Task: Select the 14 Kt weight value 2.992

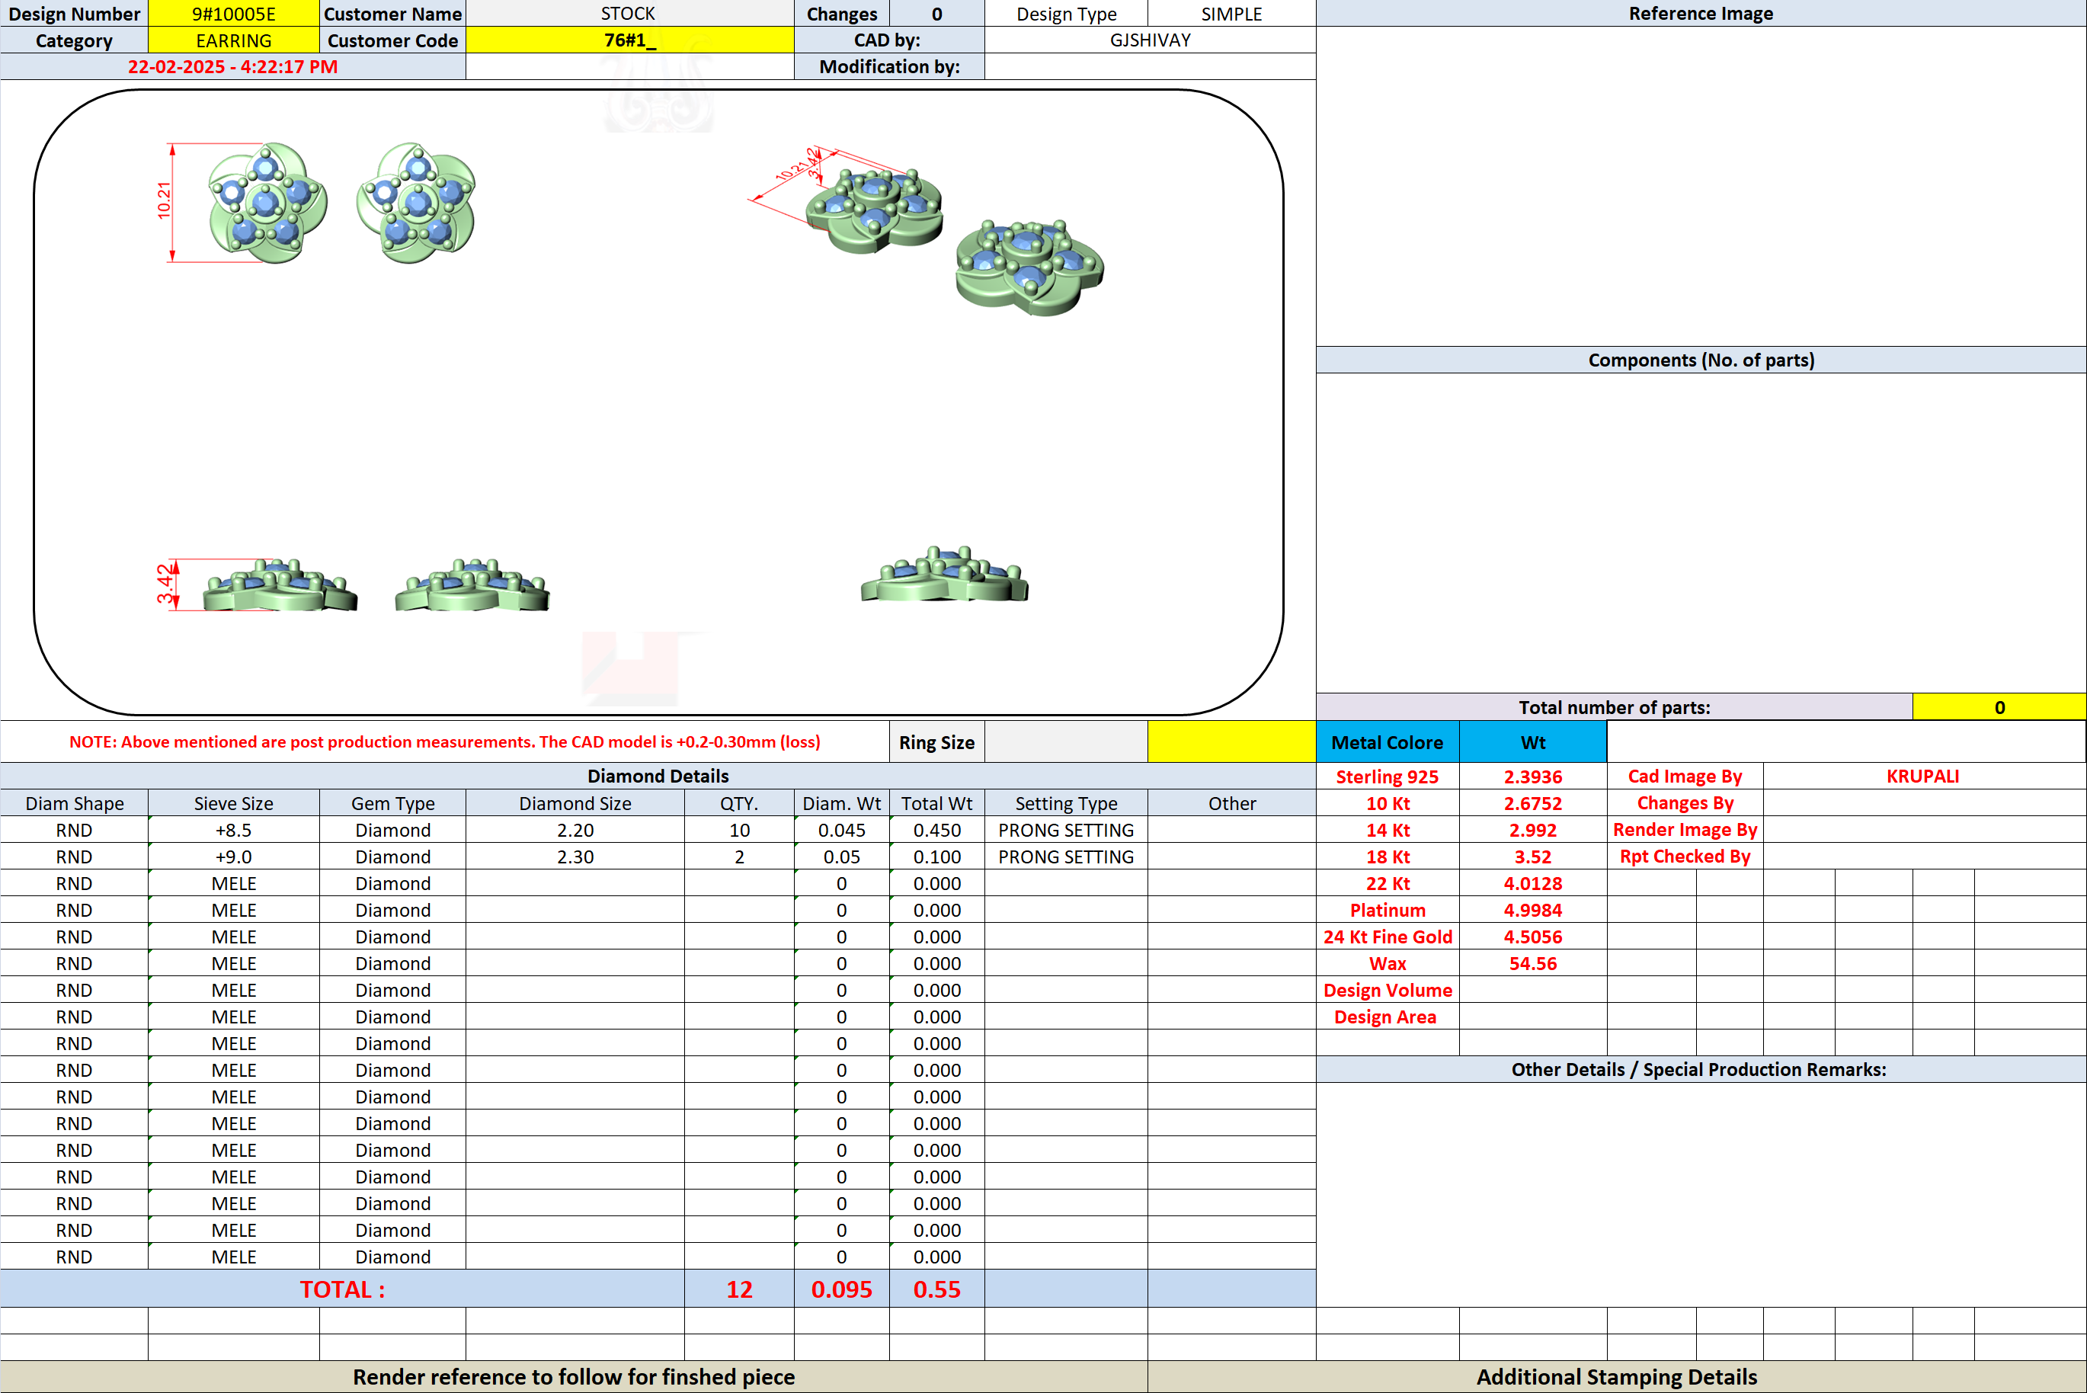Action: (1533, 830)
